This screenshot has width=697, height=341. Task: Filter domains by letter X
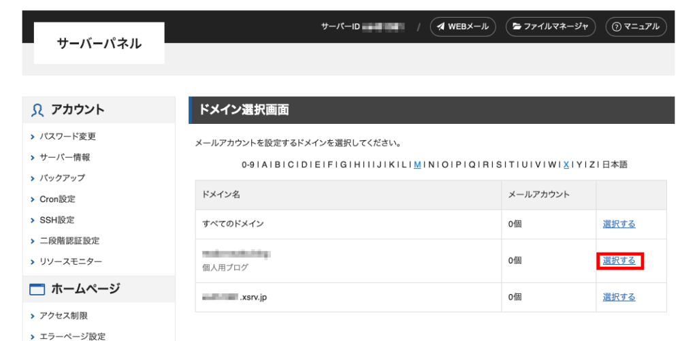566,165
